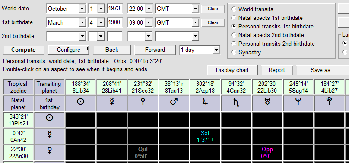Click the 245°14' 5Sag14 position cell
This screenshot has width=349, height=163.
pos(299,87)
